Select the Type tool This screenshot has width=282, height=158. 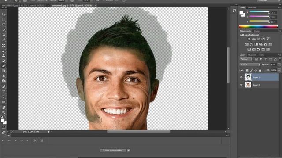click(x=4, y=92)
